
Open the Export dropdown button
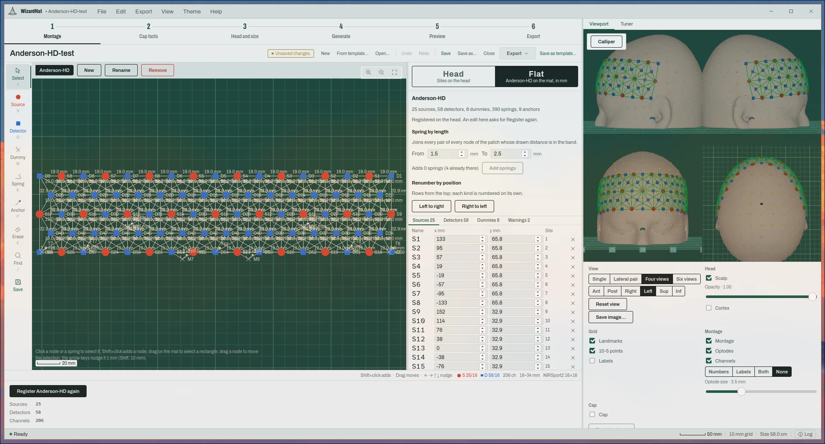[x=517, y=53]
